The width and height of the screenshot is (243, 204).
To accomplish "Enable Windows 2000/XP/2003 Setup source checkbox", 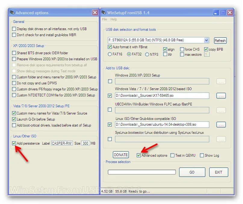I will click(x=110, y=81).
